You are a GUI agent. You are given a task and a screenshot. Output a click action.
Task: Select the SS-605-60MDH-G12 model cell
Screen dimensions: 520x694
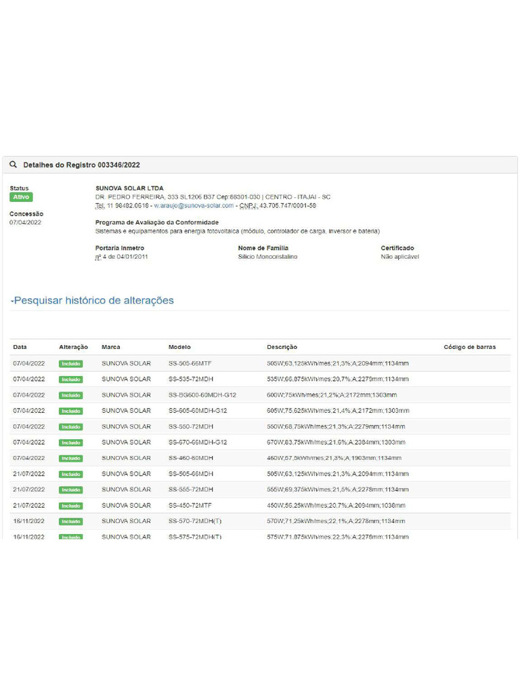[x=198, y=411]
